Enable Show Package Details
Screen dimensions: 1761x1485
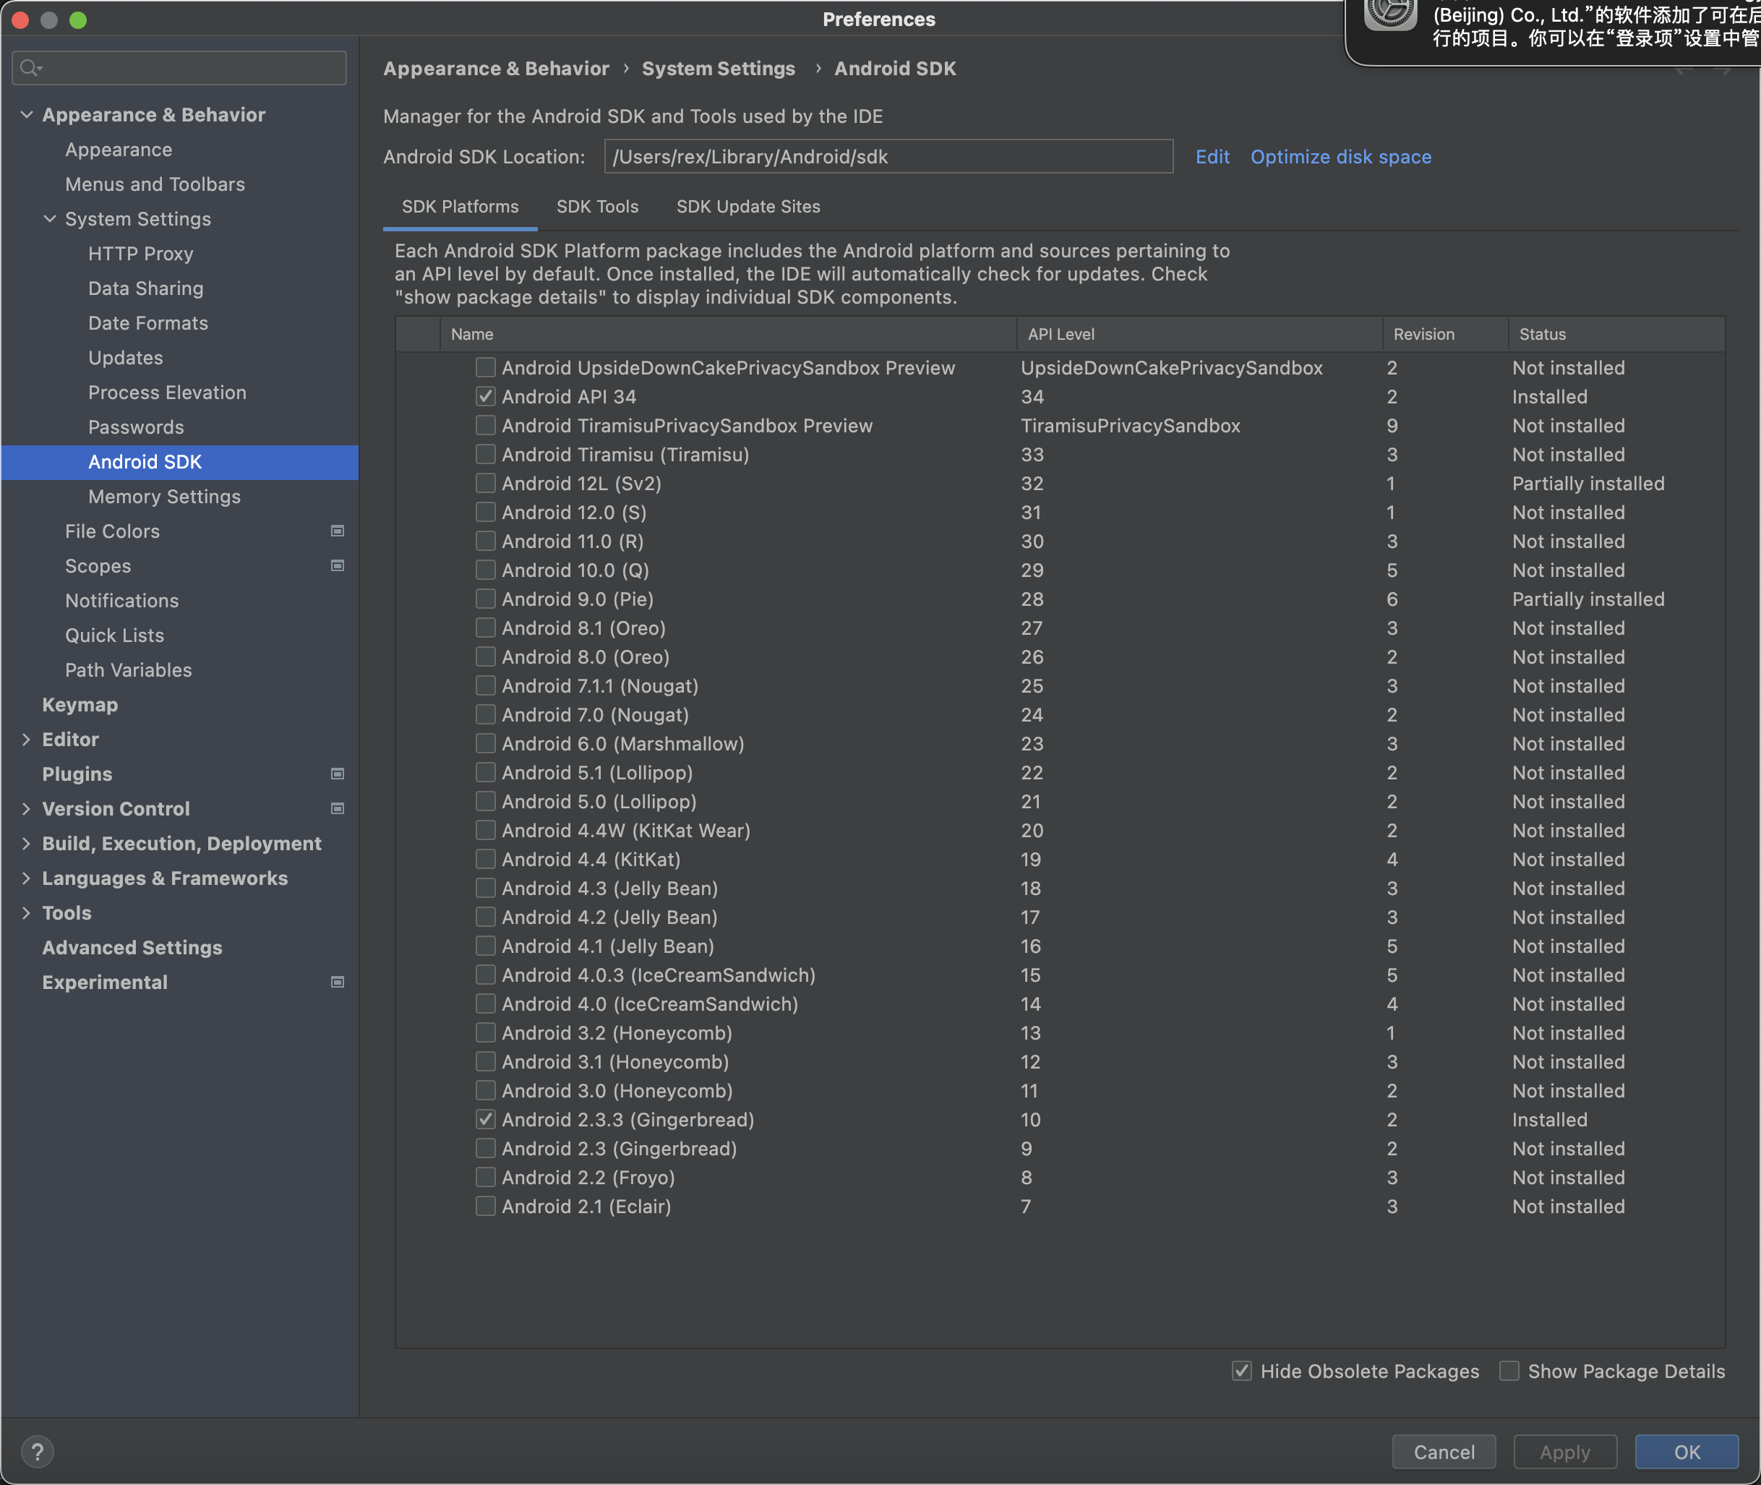pyautogui.click(x=1509, y=1371)
